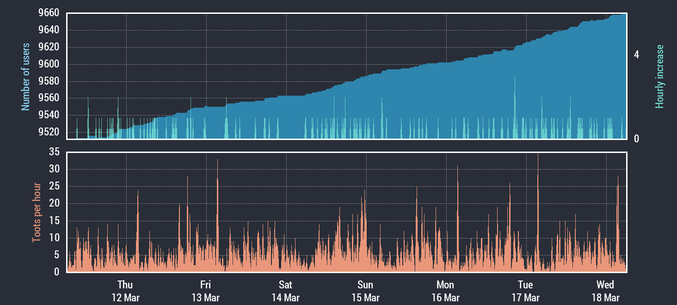Click the 'Hourly increase' axis title
Screen dimensions: 677x305
click(659, 77)
